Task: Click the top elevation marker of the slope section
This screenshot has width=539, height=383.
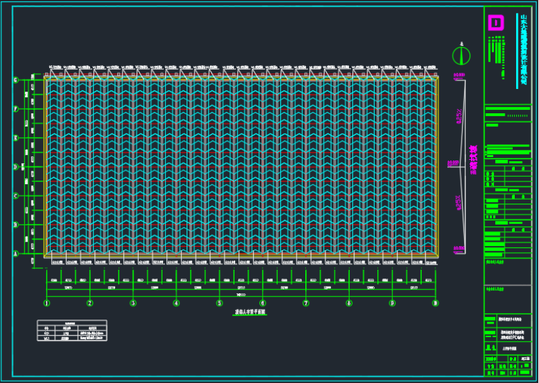Action: coord(459,76)
